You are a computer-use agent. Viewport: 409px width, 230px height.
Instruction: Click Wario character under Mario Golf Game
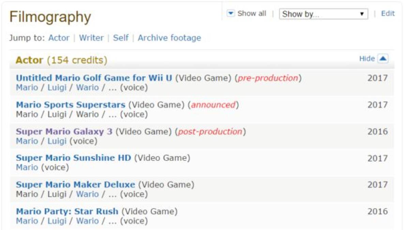click(x=87, y=88)
